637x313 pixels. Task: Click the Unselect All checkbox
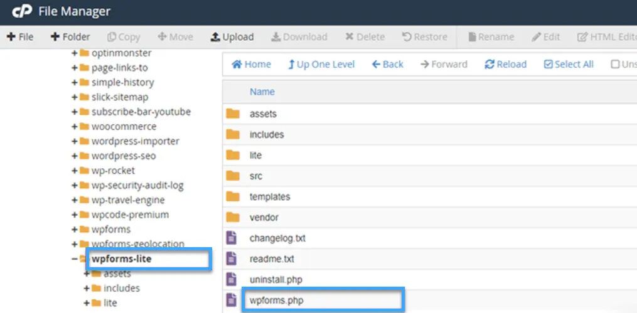pos(616,64)
